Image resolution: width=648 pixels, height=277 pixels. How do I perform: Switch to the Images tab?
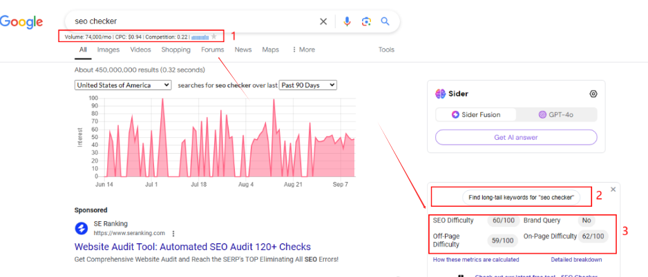click(108, 50)
